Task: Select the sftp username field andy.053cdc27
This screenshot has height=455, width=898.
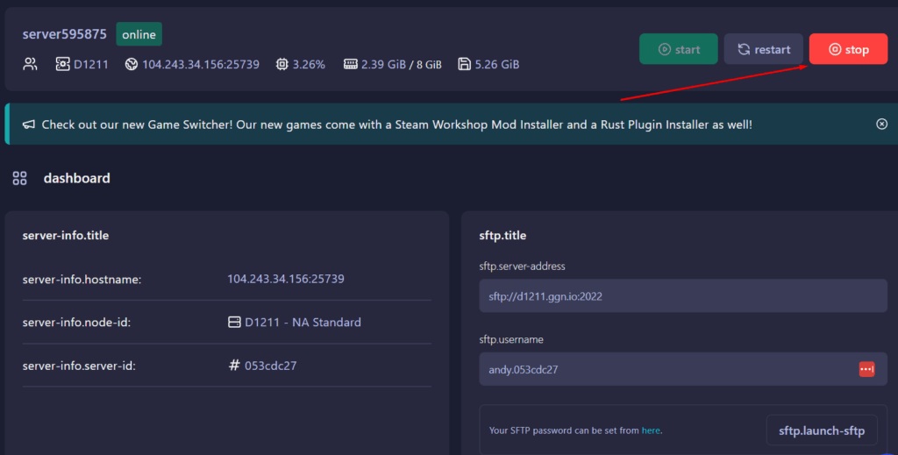Action: (666, 369)
